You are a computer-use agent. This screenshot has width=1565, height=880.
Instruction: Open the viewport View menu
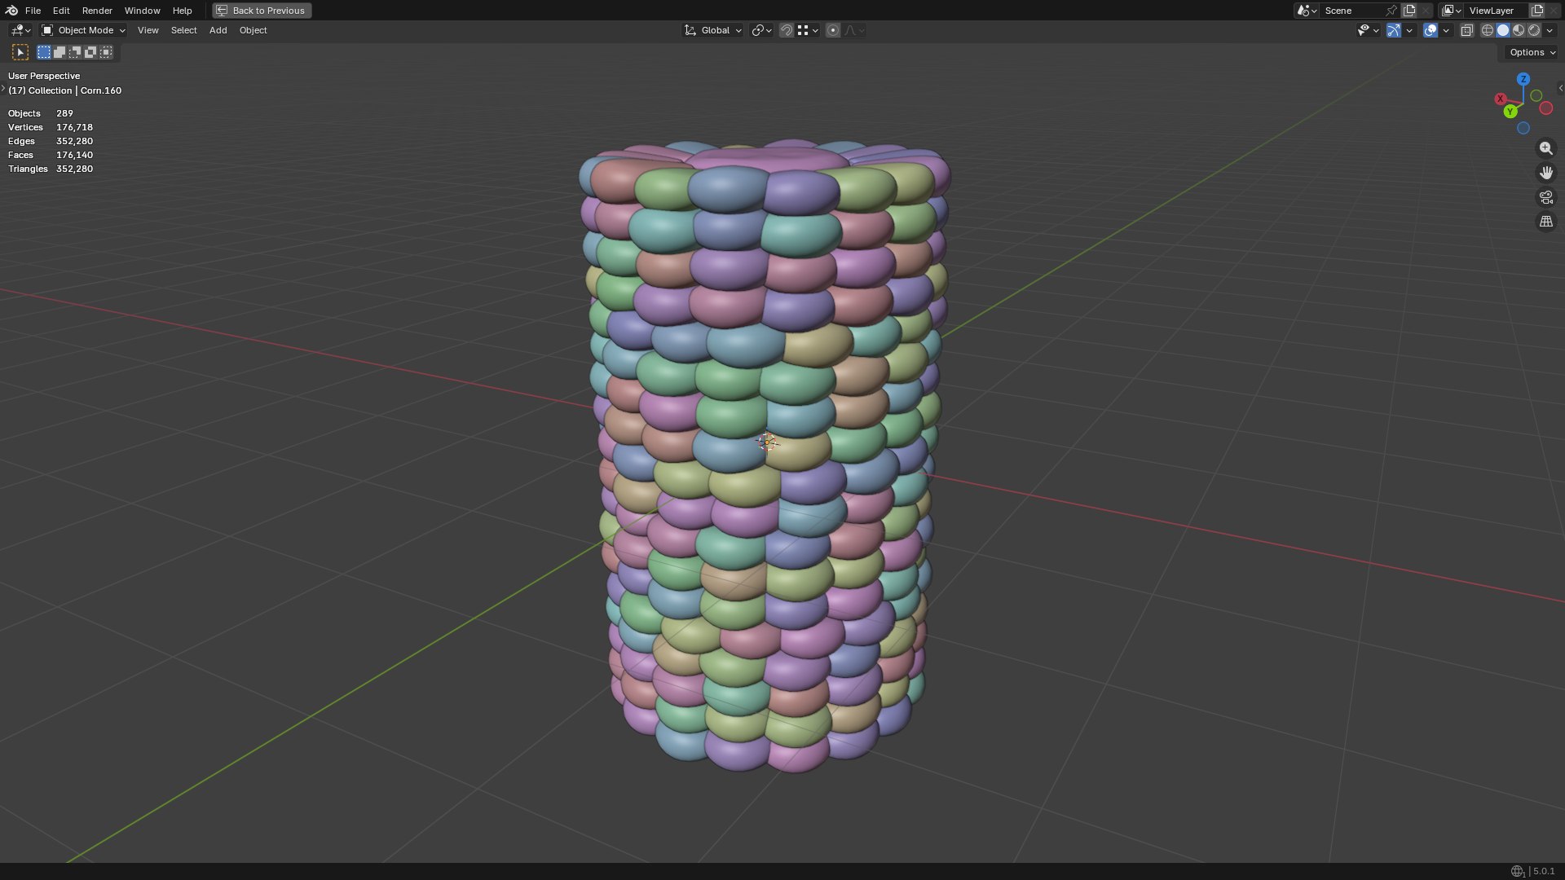[x=148, y=30]
